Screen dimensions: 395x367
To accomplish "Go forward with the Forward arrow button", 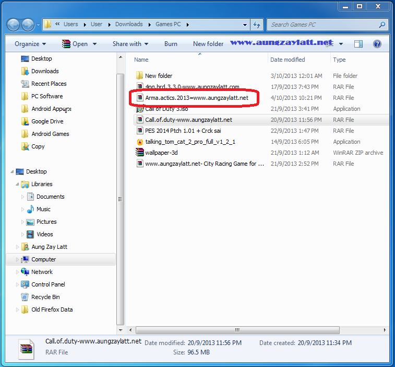I will pos(28,25).
